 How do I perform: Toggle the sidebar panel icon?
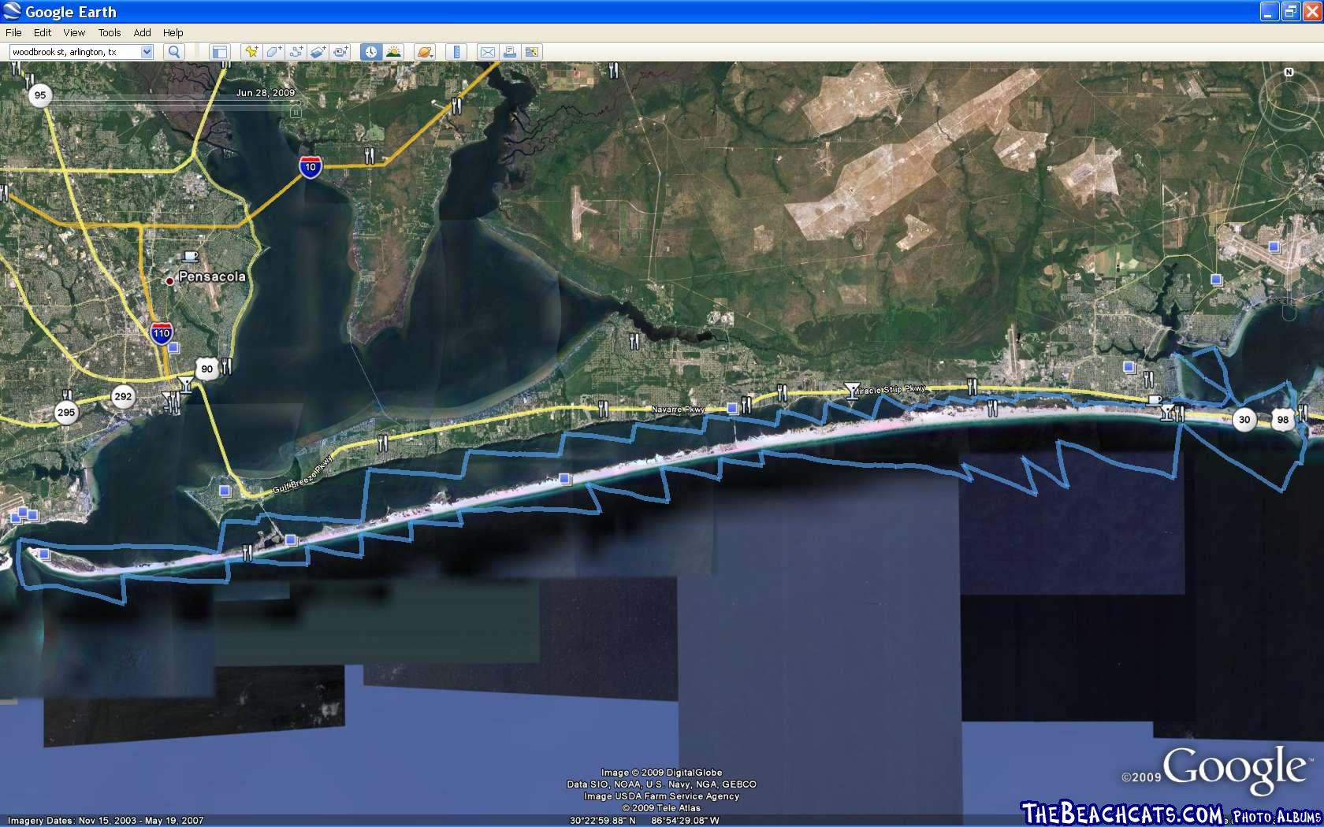pos(219,52)
